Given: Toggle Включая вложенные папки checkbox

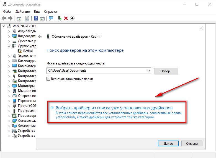Looking at the screenshot, I should click(x=48, y=79).
